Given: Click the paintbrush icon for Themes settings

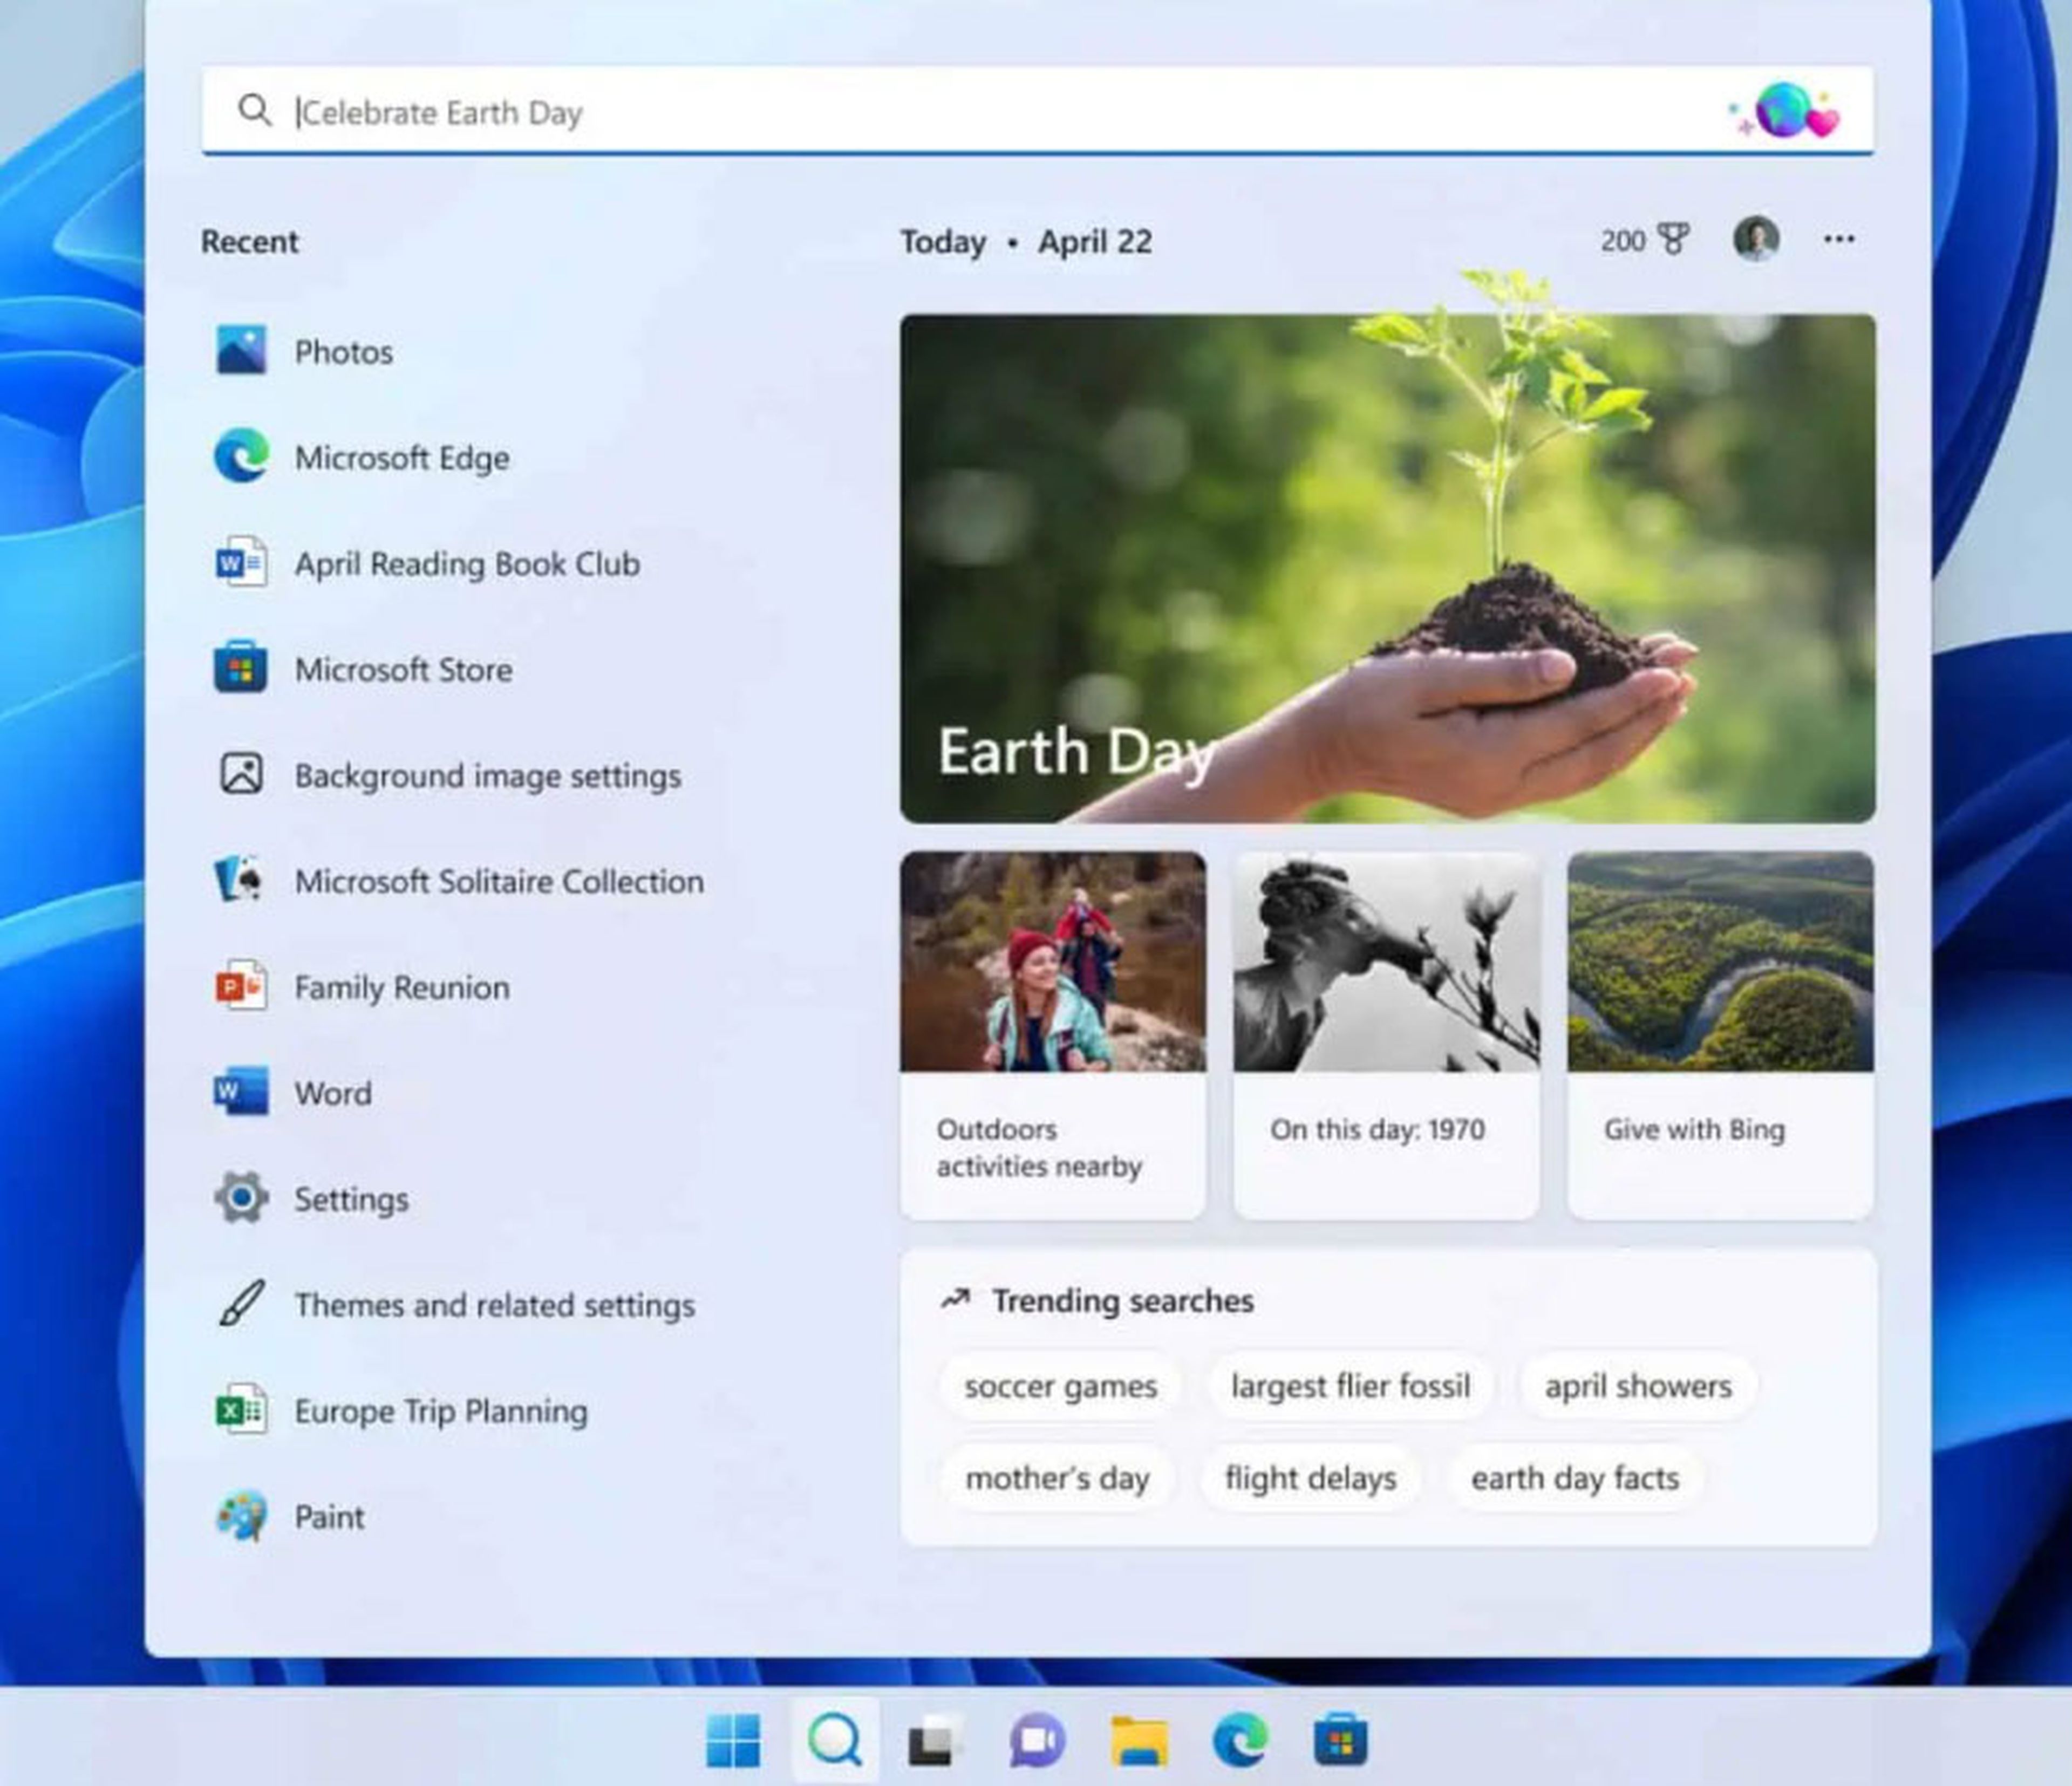Looking at the screenshot, I should 241,1303.
